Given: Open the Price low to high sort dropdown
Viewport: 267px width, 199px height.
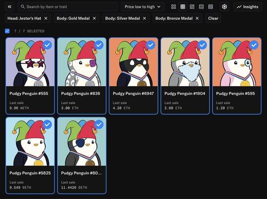Looking at the screenshot, I should coord(142,7).
